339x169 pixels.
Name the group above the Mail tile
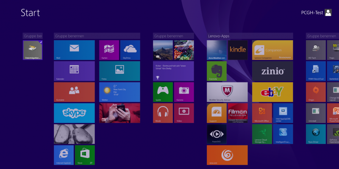(97, 36)
